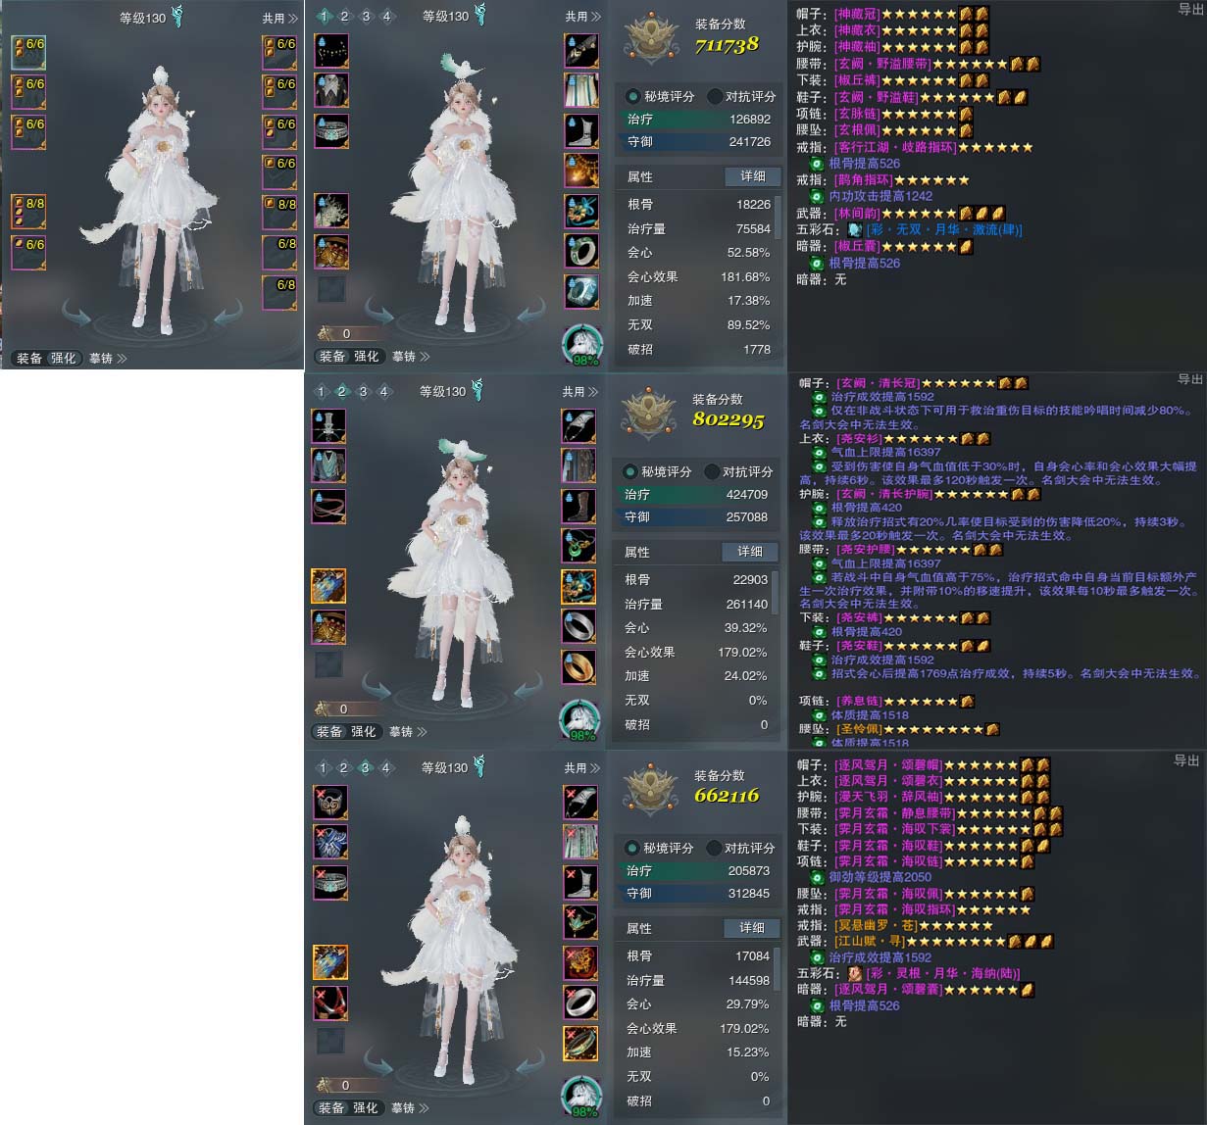Screen dimensions: 1207x1125
Task: Click the gold ring in the 802295-score set
Action: pos(578,667)
